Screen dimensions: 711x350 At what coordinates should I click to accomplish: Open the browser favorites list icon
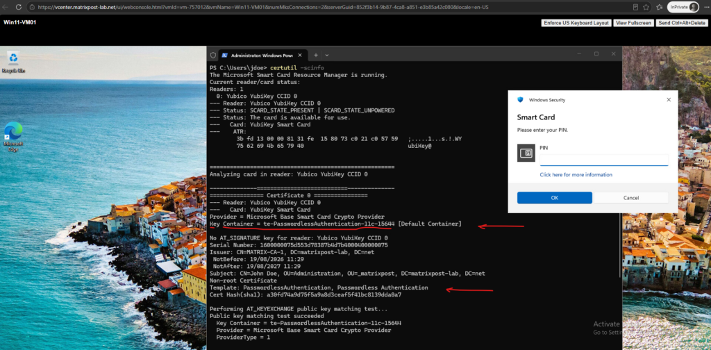tap(659, 7)
